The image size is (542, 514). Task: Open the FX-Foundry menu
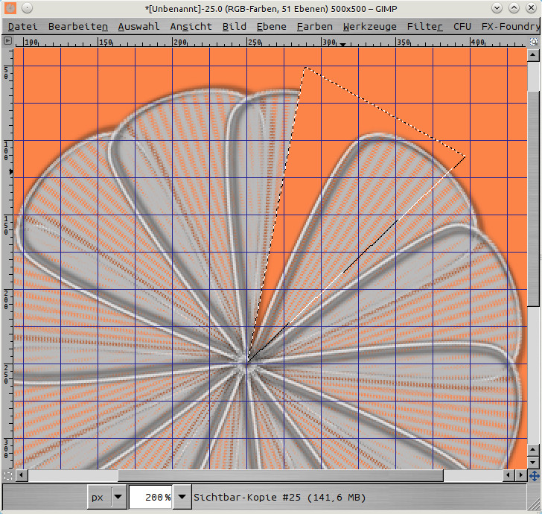pos(510,26)
